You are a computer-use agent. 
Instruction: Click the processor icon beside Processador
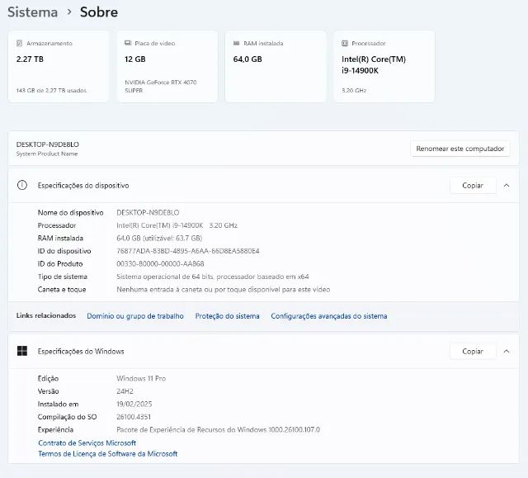[x=345, y=43]
